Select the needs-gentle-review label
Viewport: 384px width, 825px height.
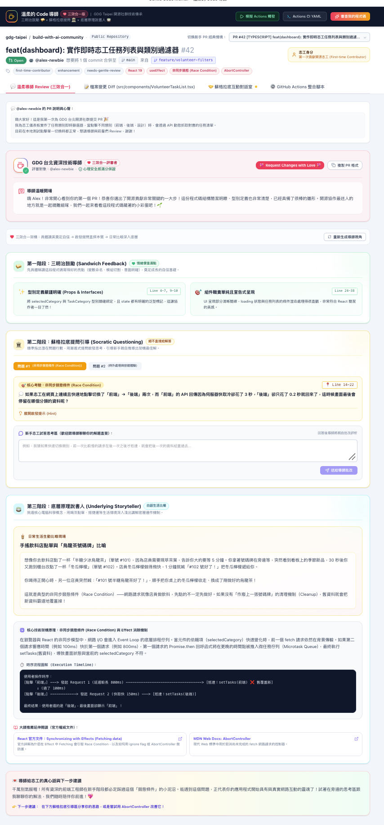pyautogui.click(x=104, y=71)
